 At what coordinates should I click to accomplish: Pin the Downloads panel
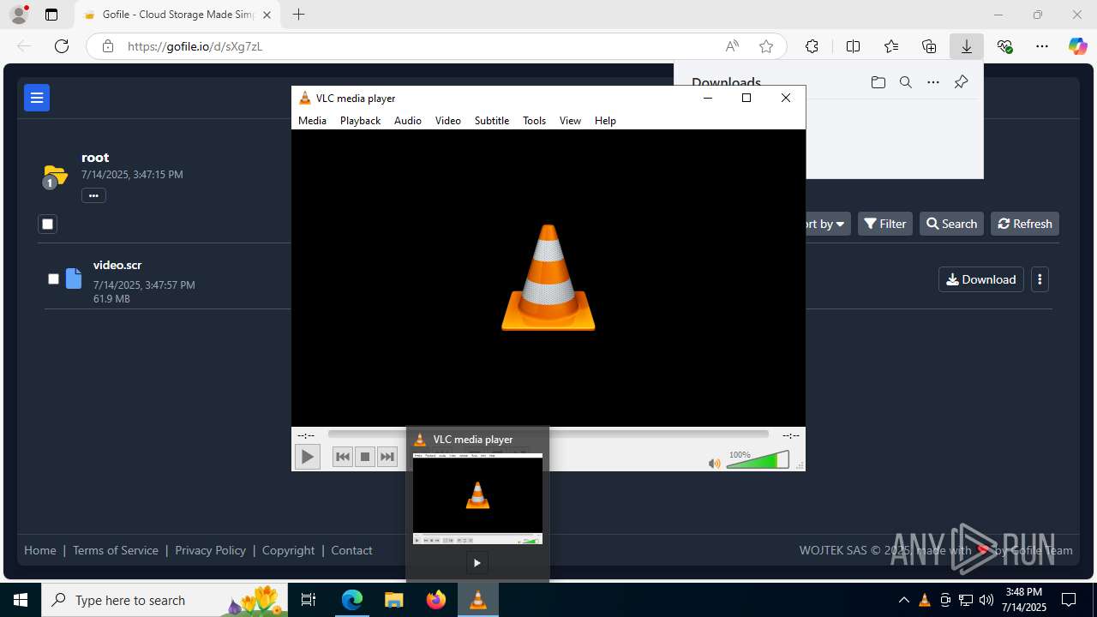[961, 82]
